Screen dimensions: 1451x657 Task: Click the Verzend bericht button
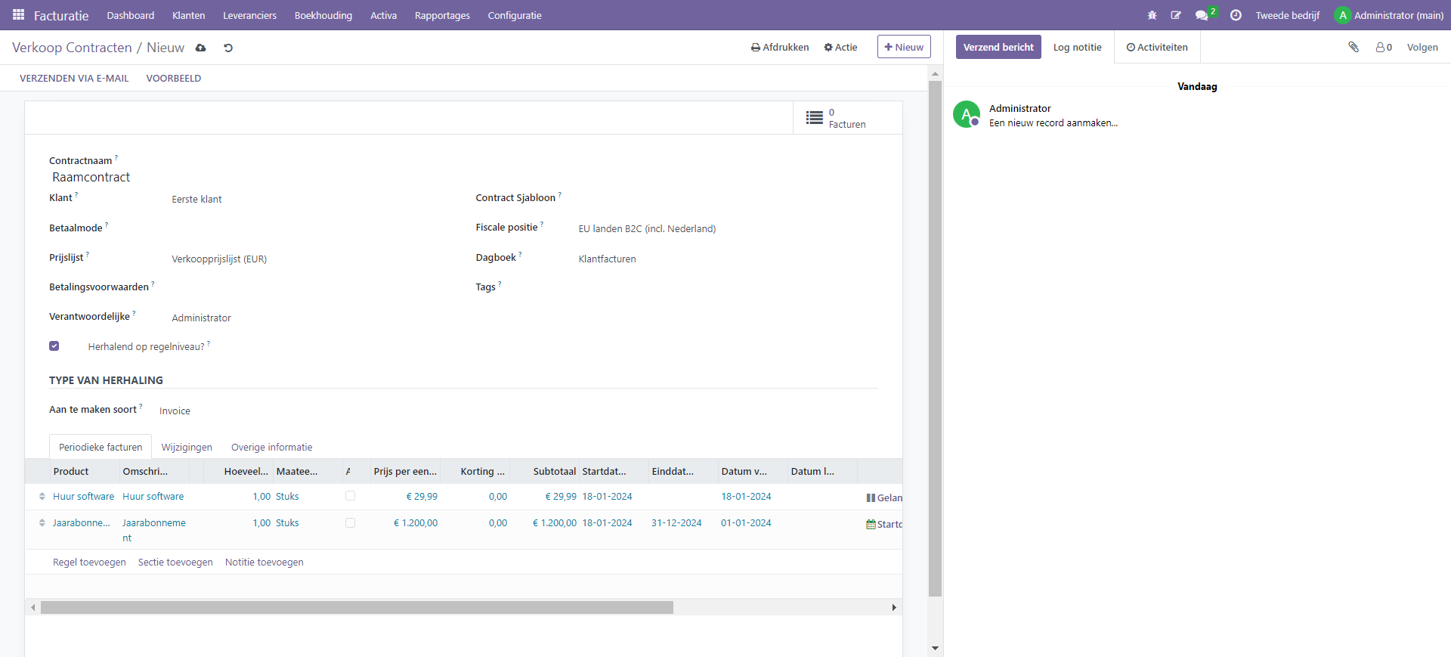pyautogui.click(x=998, y=47)
